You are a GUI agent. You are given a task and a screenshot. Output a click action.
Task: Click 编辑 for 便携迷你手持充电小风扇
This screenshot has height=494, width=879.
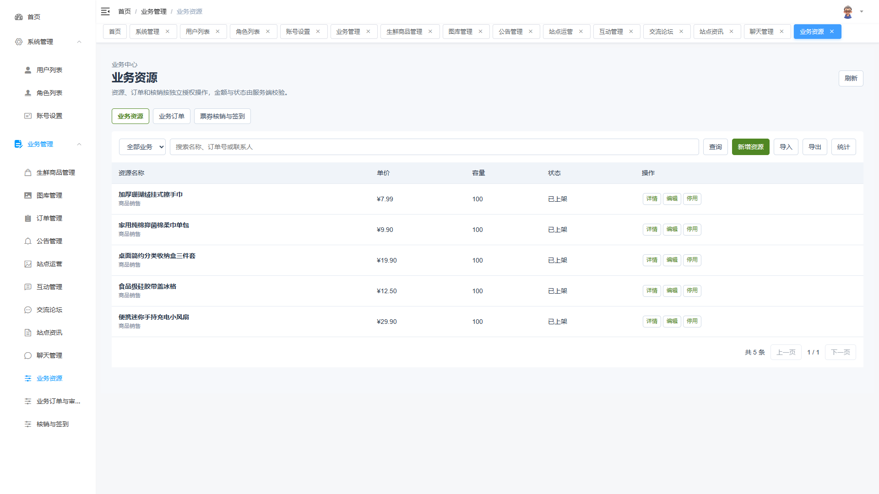click(672, 321)
